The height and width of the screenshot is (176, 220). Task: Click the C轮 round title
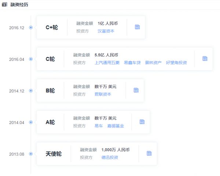(x=50, y=59)
